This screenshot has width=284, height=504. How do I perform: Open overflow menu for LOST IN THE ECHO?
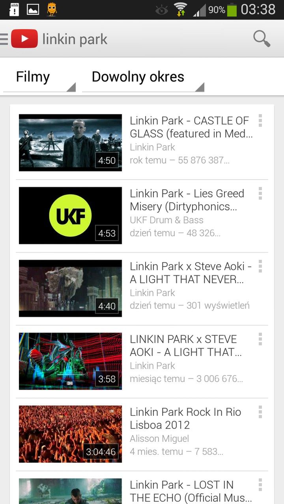click(260, 485)
